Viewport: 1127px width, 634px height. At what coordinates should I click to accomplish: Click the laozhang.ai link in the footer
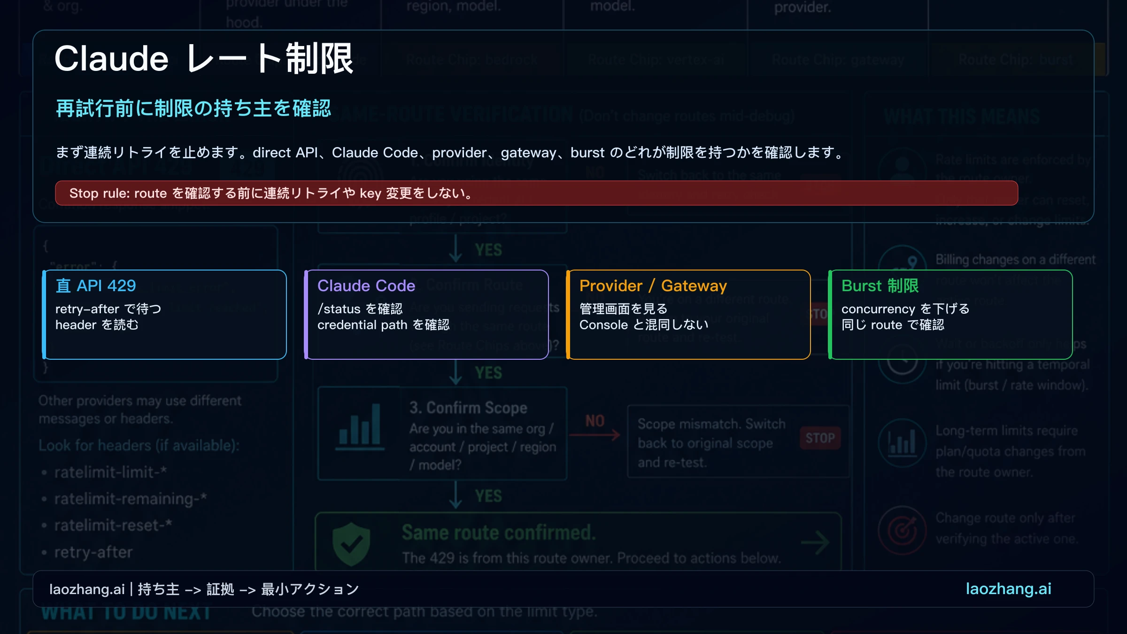click(1008, 589)
